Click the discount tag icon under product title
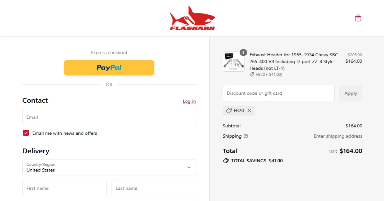Image resolution: width=384 pixels, height=201 pixels. tap(252, 74)
